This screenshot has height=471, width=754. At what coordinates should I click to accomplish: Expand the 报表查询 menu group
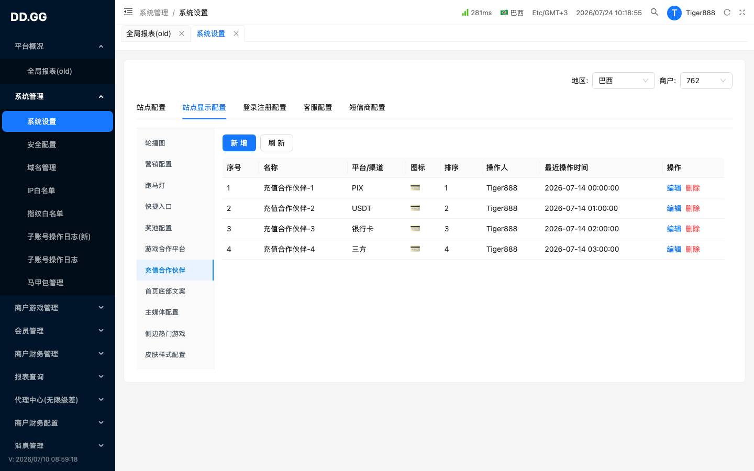[58, 377]
